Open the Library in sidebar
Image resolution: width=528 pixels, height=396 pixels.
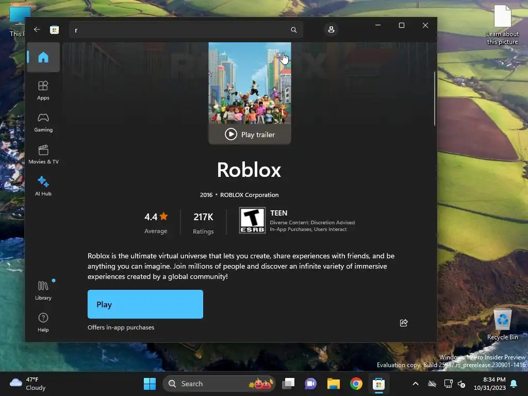43,290
